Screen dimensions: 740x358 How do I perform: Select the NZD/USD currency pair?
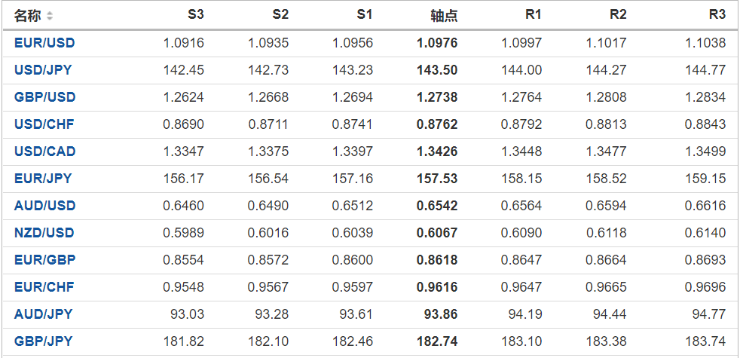(44, 233)
